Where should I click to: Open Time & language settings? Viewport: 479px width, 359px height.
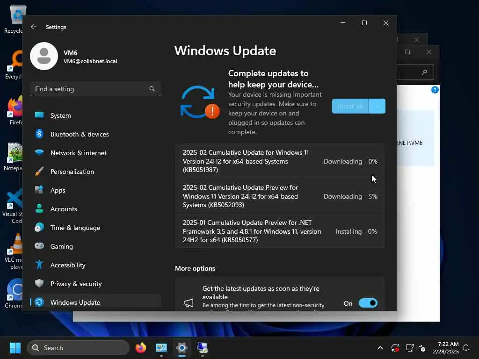point(95,228)
